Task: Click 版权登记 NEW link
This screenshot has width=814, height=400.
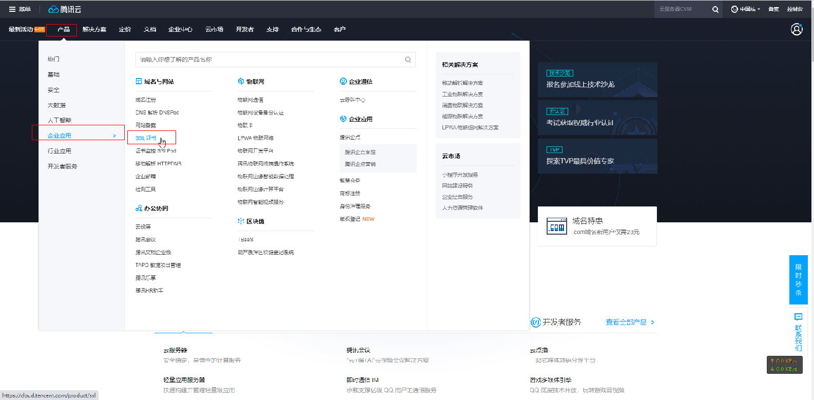Action: [357, 219]
